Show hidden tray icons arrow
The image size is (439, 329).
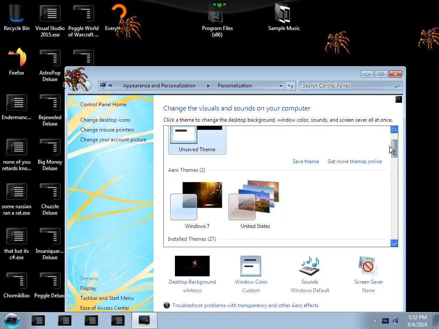tap(375, 321)
